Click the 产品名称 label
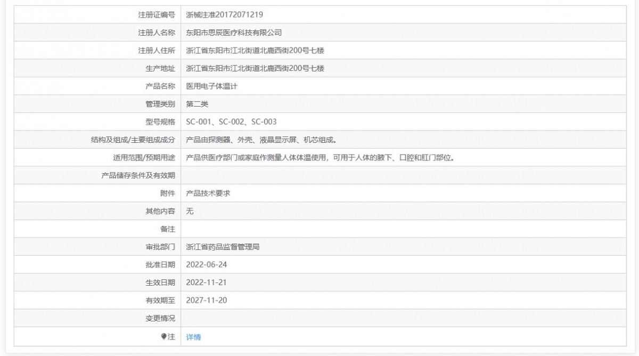639x356 pixels. 160,86
